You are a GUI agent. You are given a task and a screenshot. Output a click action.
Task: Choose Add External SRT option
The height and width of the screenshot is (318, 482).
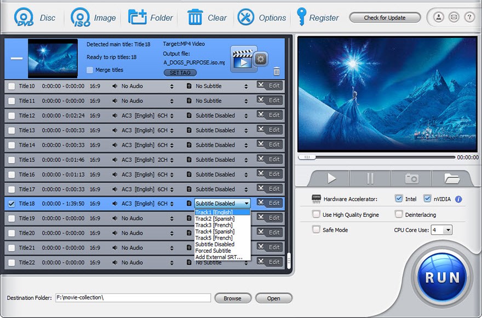[x=219, y=257]
